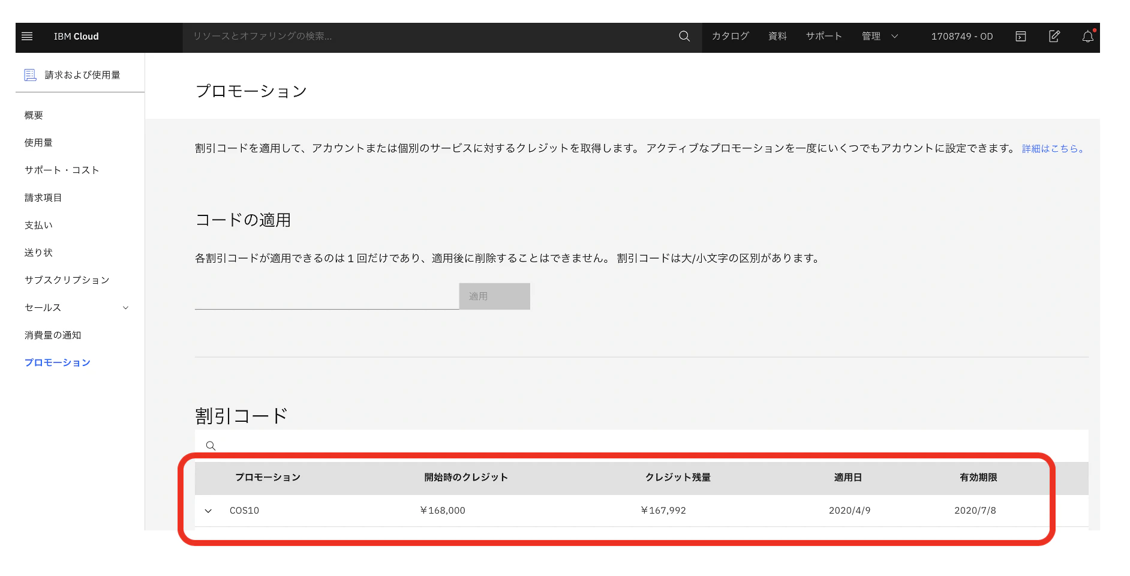Click the 2020/4/9 applied date
Image resolution: width=1130 pixels, height=576 pixels.
[x=850, y=511]
